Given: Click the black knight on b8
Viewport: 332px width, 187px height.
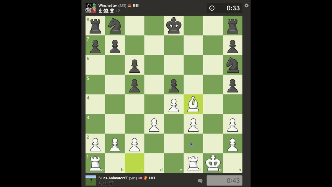Looking at the screenshot, I should [x=115, y=25].
